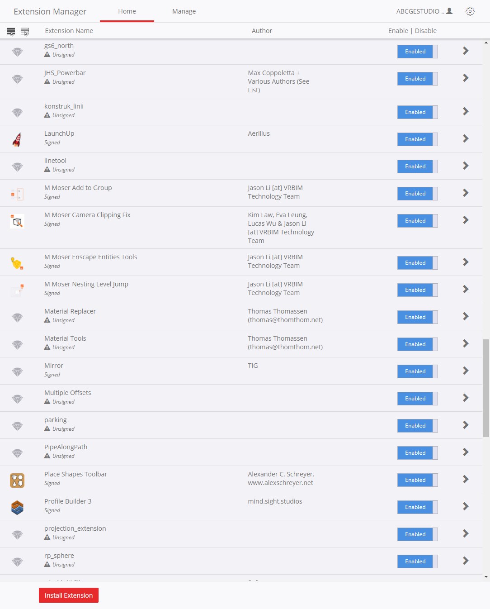Disable the Material Replacer extension toggle
Viewport: 490px width, 609px height.
[x=418, y=317]
